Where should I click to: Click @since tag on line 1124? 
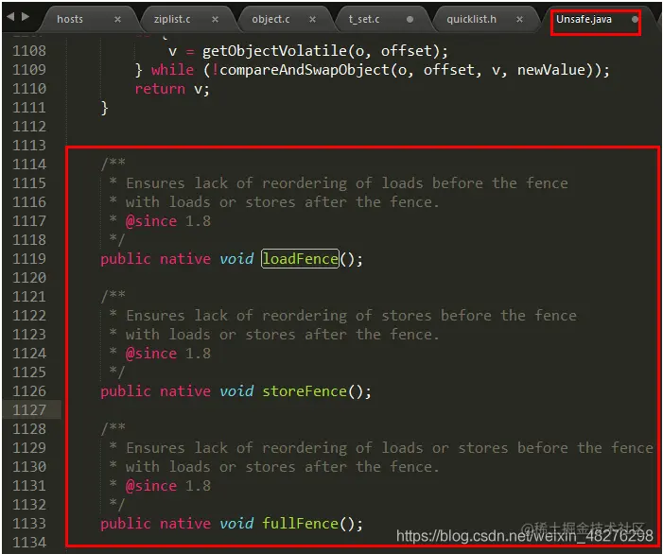pyautogui.click(x=151, y=354)
